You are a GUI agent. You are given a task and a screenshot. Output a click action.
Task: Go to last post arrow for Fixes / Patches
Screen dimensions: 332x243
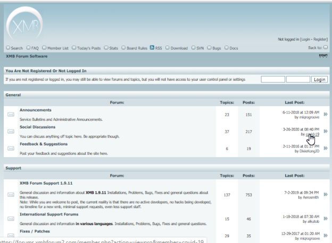click(x=326, y=236)
